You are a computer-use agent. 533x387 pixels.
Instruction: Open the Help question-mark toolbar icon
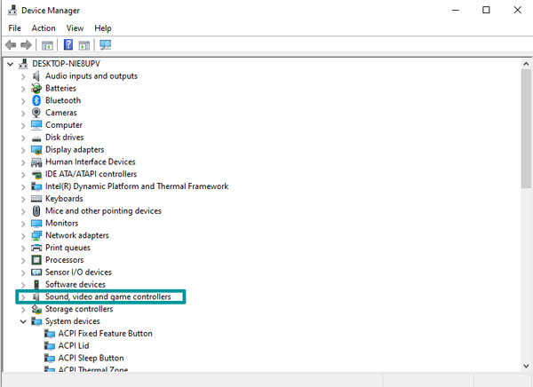pos(68,44)
